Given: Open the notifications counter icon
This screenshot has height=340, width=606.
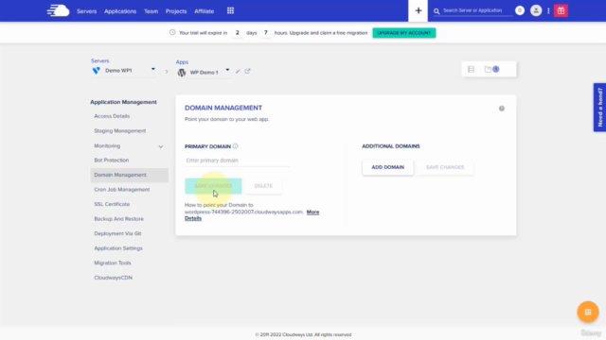Looking at the screenshot, I should click(520, 10).
